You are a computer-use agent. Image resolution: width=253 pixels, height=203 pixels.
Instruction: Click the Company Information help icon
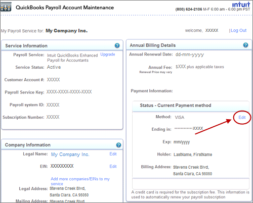[118, 145]
